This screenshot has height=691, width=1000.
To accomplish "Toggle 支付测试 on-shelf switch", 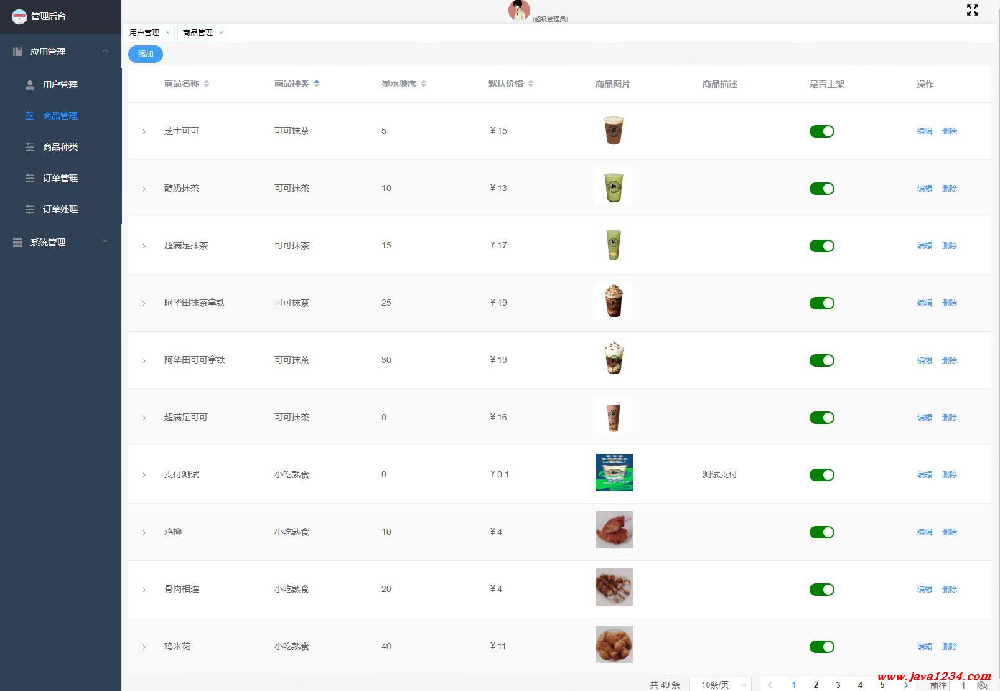I will click(x=821, y=475).
